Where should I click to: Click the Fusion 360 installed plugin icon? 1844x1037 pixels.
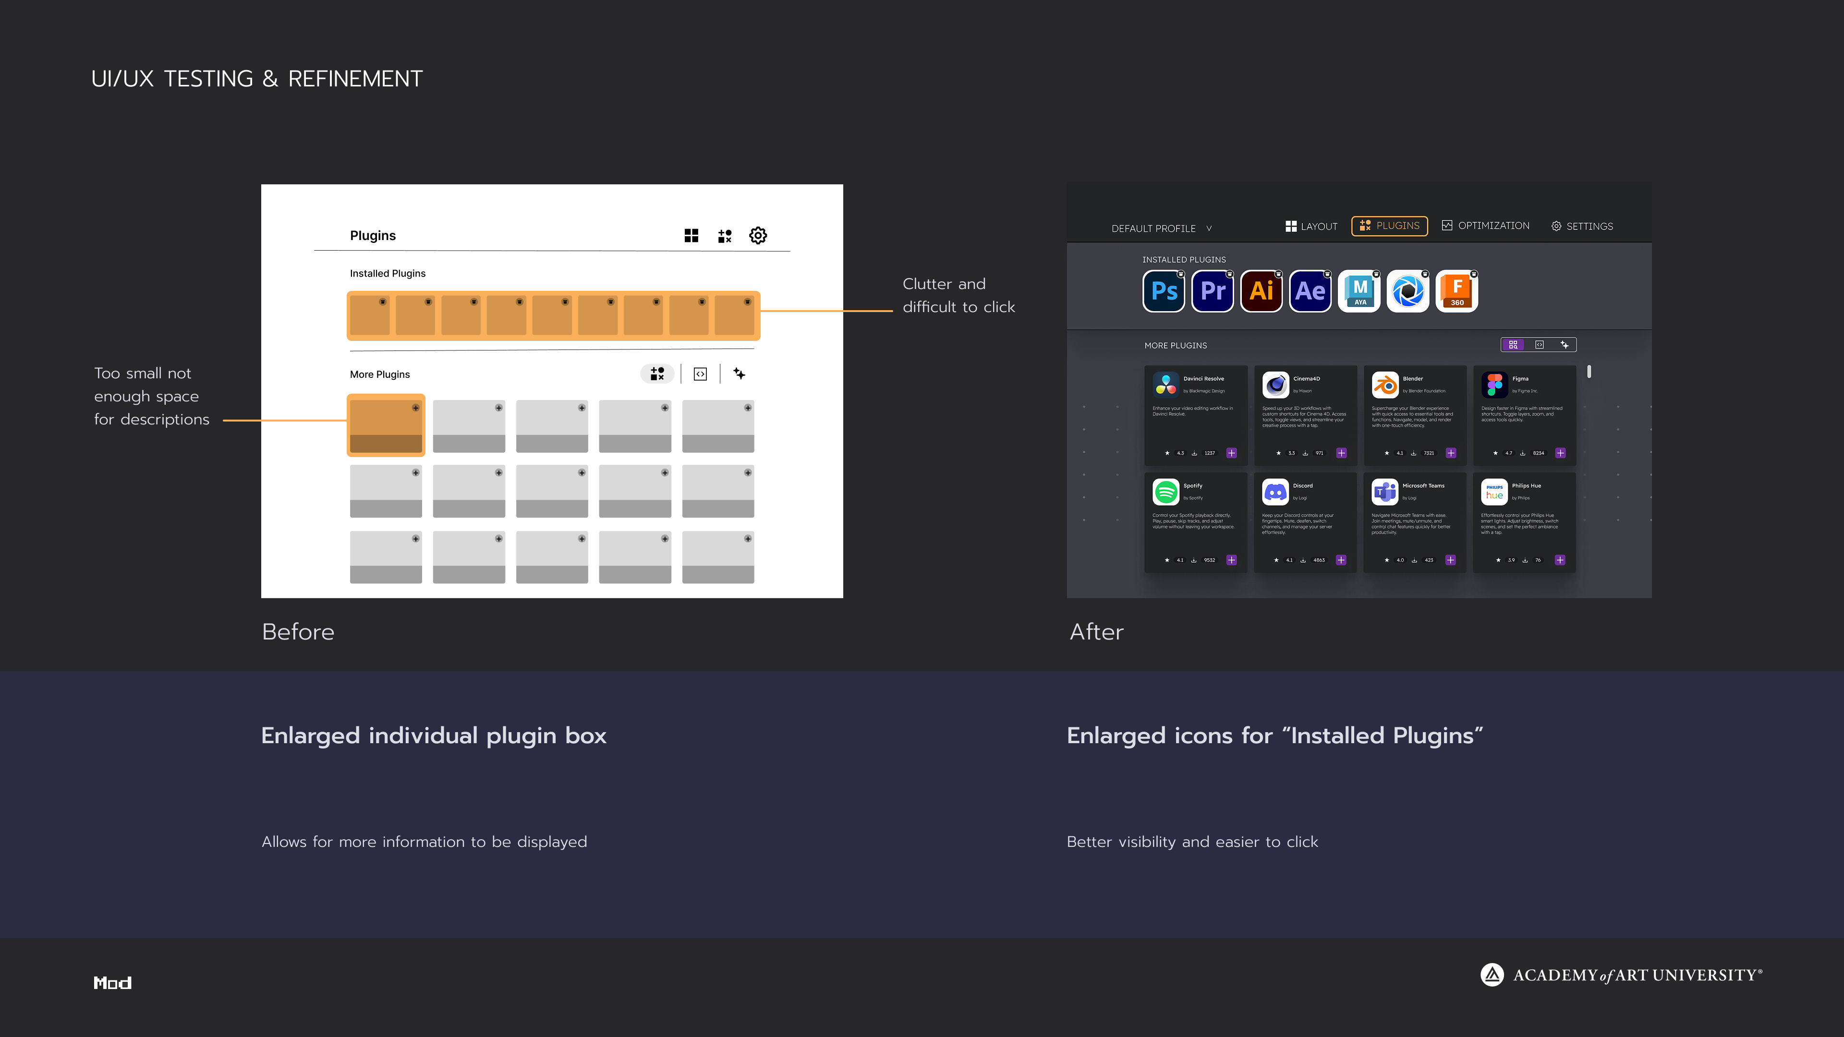pos(1457,291)
